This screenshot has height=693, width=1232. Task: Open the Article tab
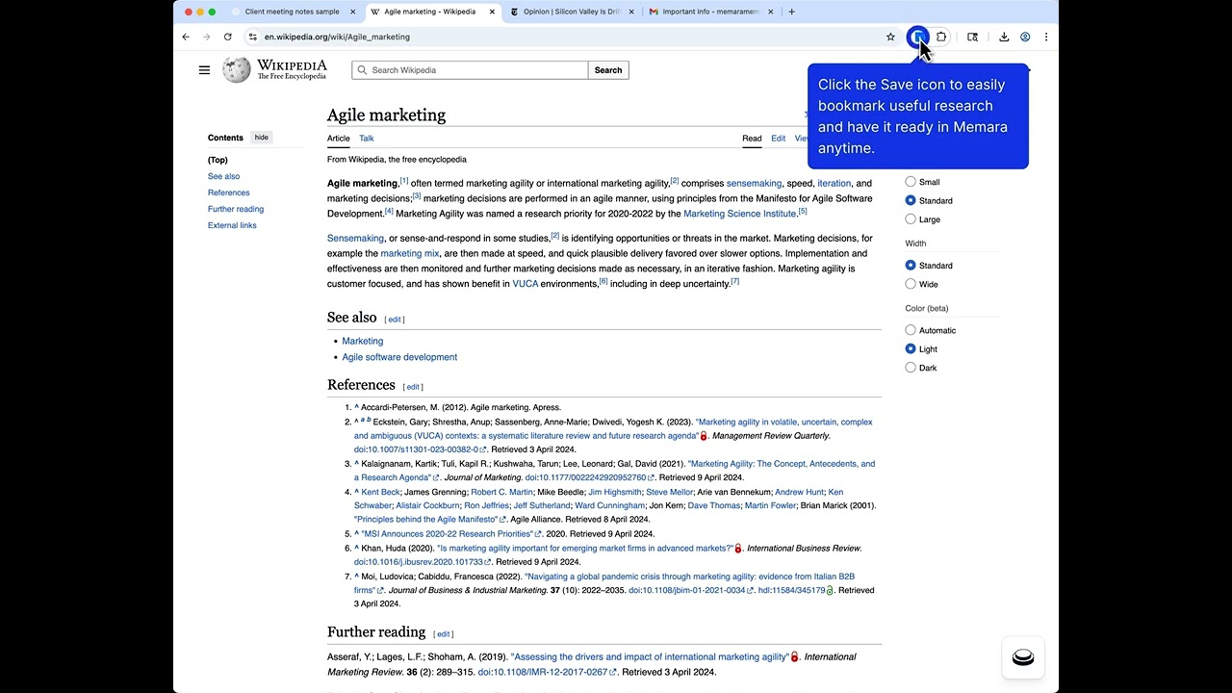339,139
